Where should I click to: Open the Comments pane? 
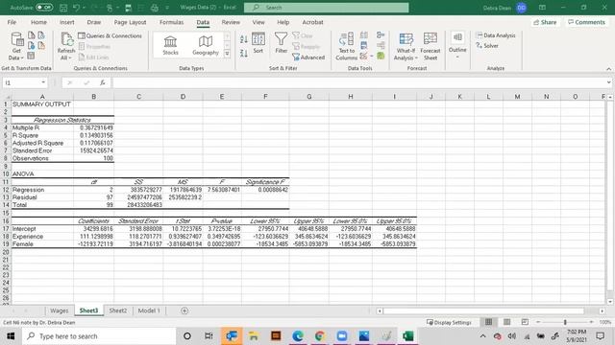click(586, 22)
